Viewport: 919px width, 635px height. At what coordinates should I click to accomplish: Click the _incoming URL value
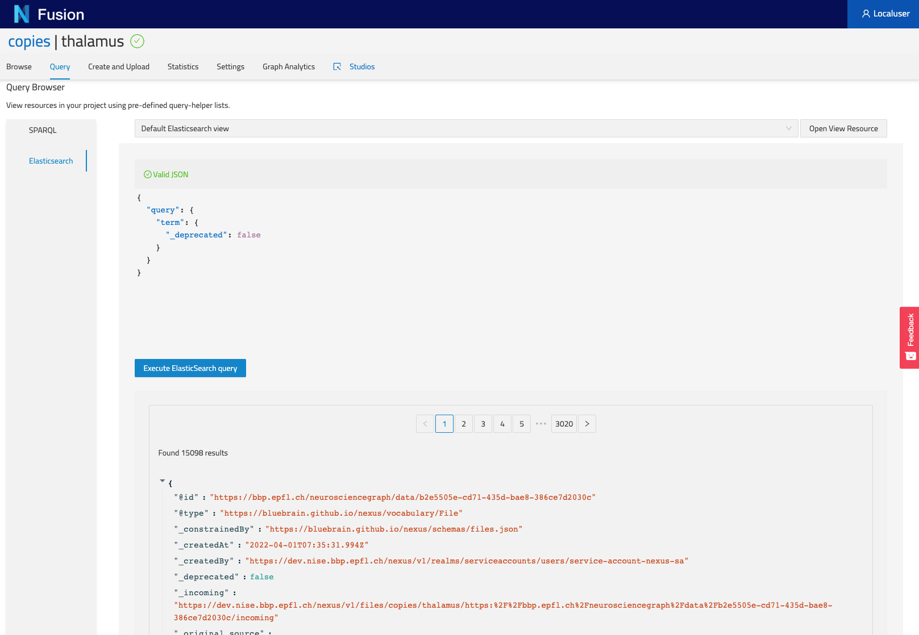coord(503,611)
